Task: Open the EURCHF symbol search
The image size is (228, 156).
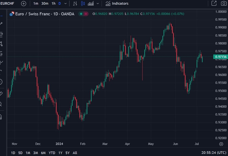Action: point(7,3)
